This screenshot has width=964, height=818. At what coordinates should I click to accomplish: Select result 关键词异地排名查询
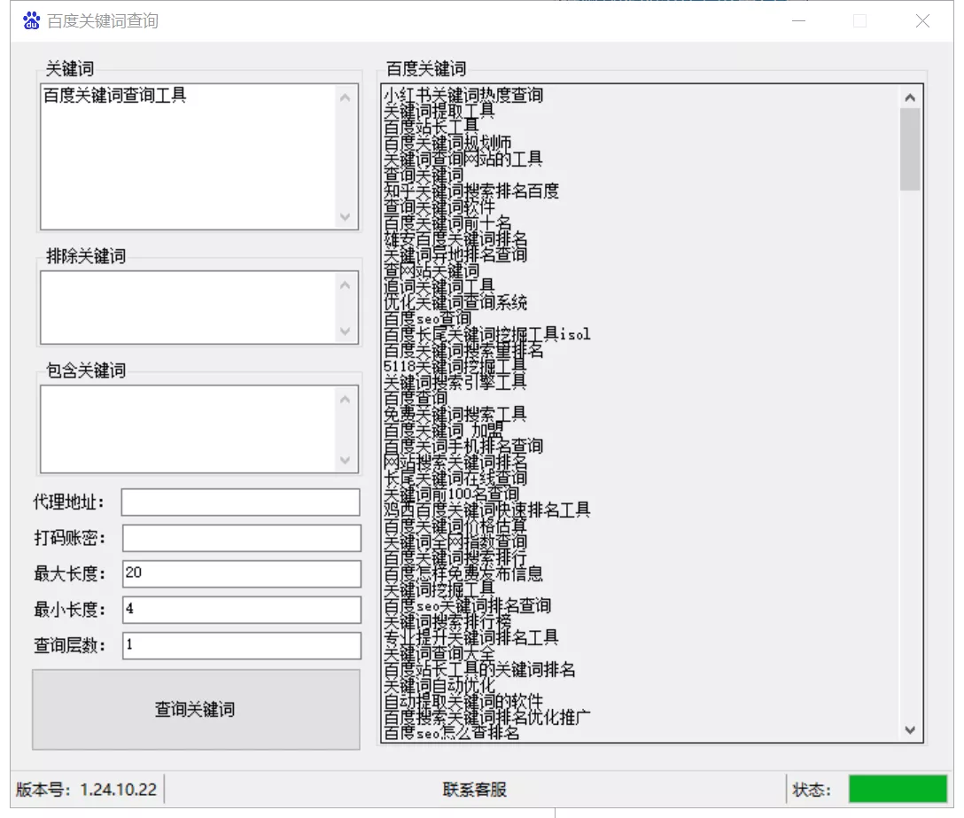(x=455, y=254)
